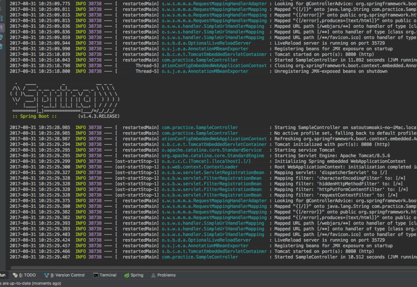Click the 'characterEncodingFilter' mapping filter line
Viewport: 417px width, 287px height.
point(340,178)
